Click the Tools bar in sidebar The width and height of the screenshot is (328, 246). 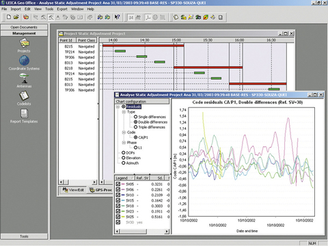point(24,236)
